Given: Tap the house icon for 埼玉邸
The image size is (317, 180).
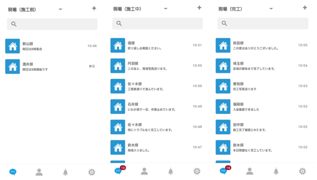Looking at the screenshot, I should coord(223,66).
